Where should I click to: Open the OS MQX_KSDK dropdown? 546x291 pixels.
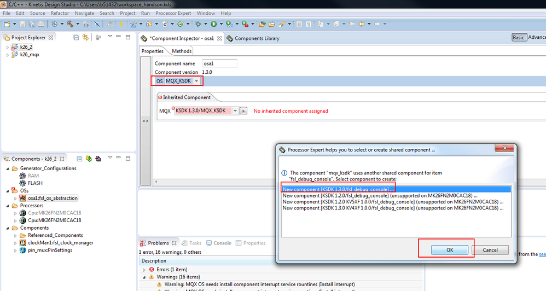point(196,81)
